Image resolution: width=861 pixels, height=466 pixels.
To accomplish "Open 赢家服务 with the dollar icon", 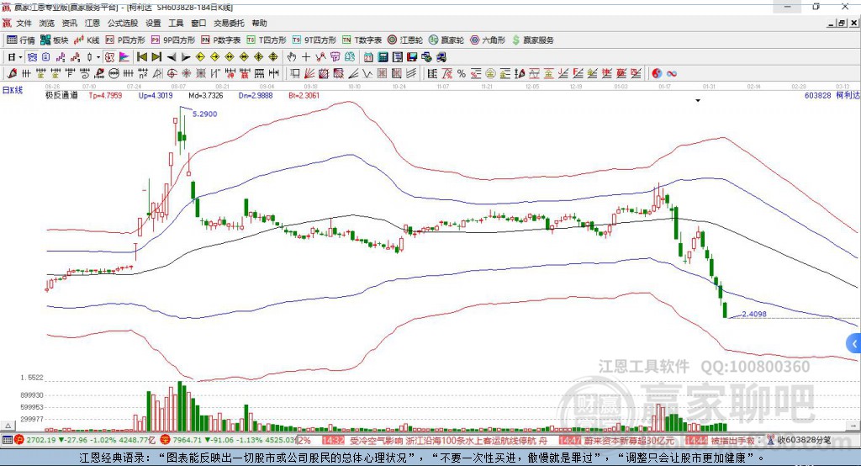I will pos(532,40).
